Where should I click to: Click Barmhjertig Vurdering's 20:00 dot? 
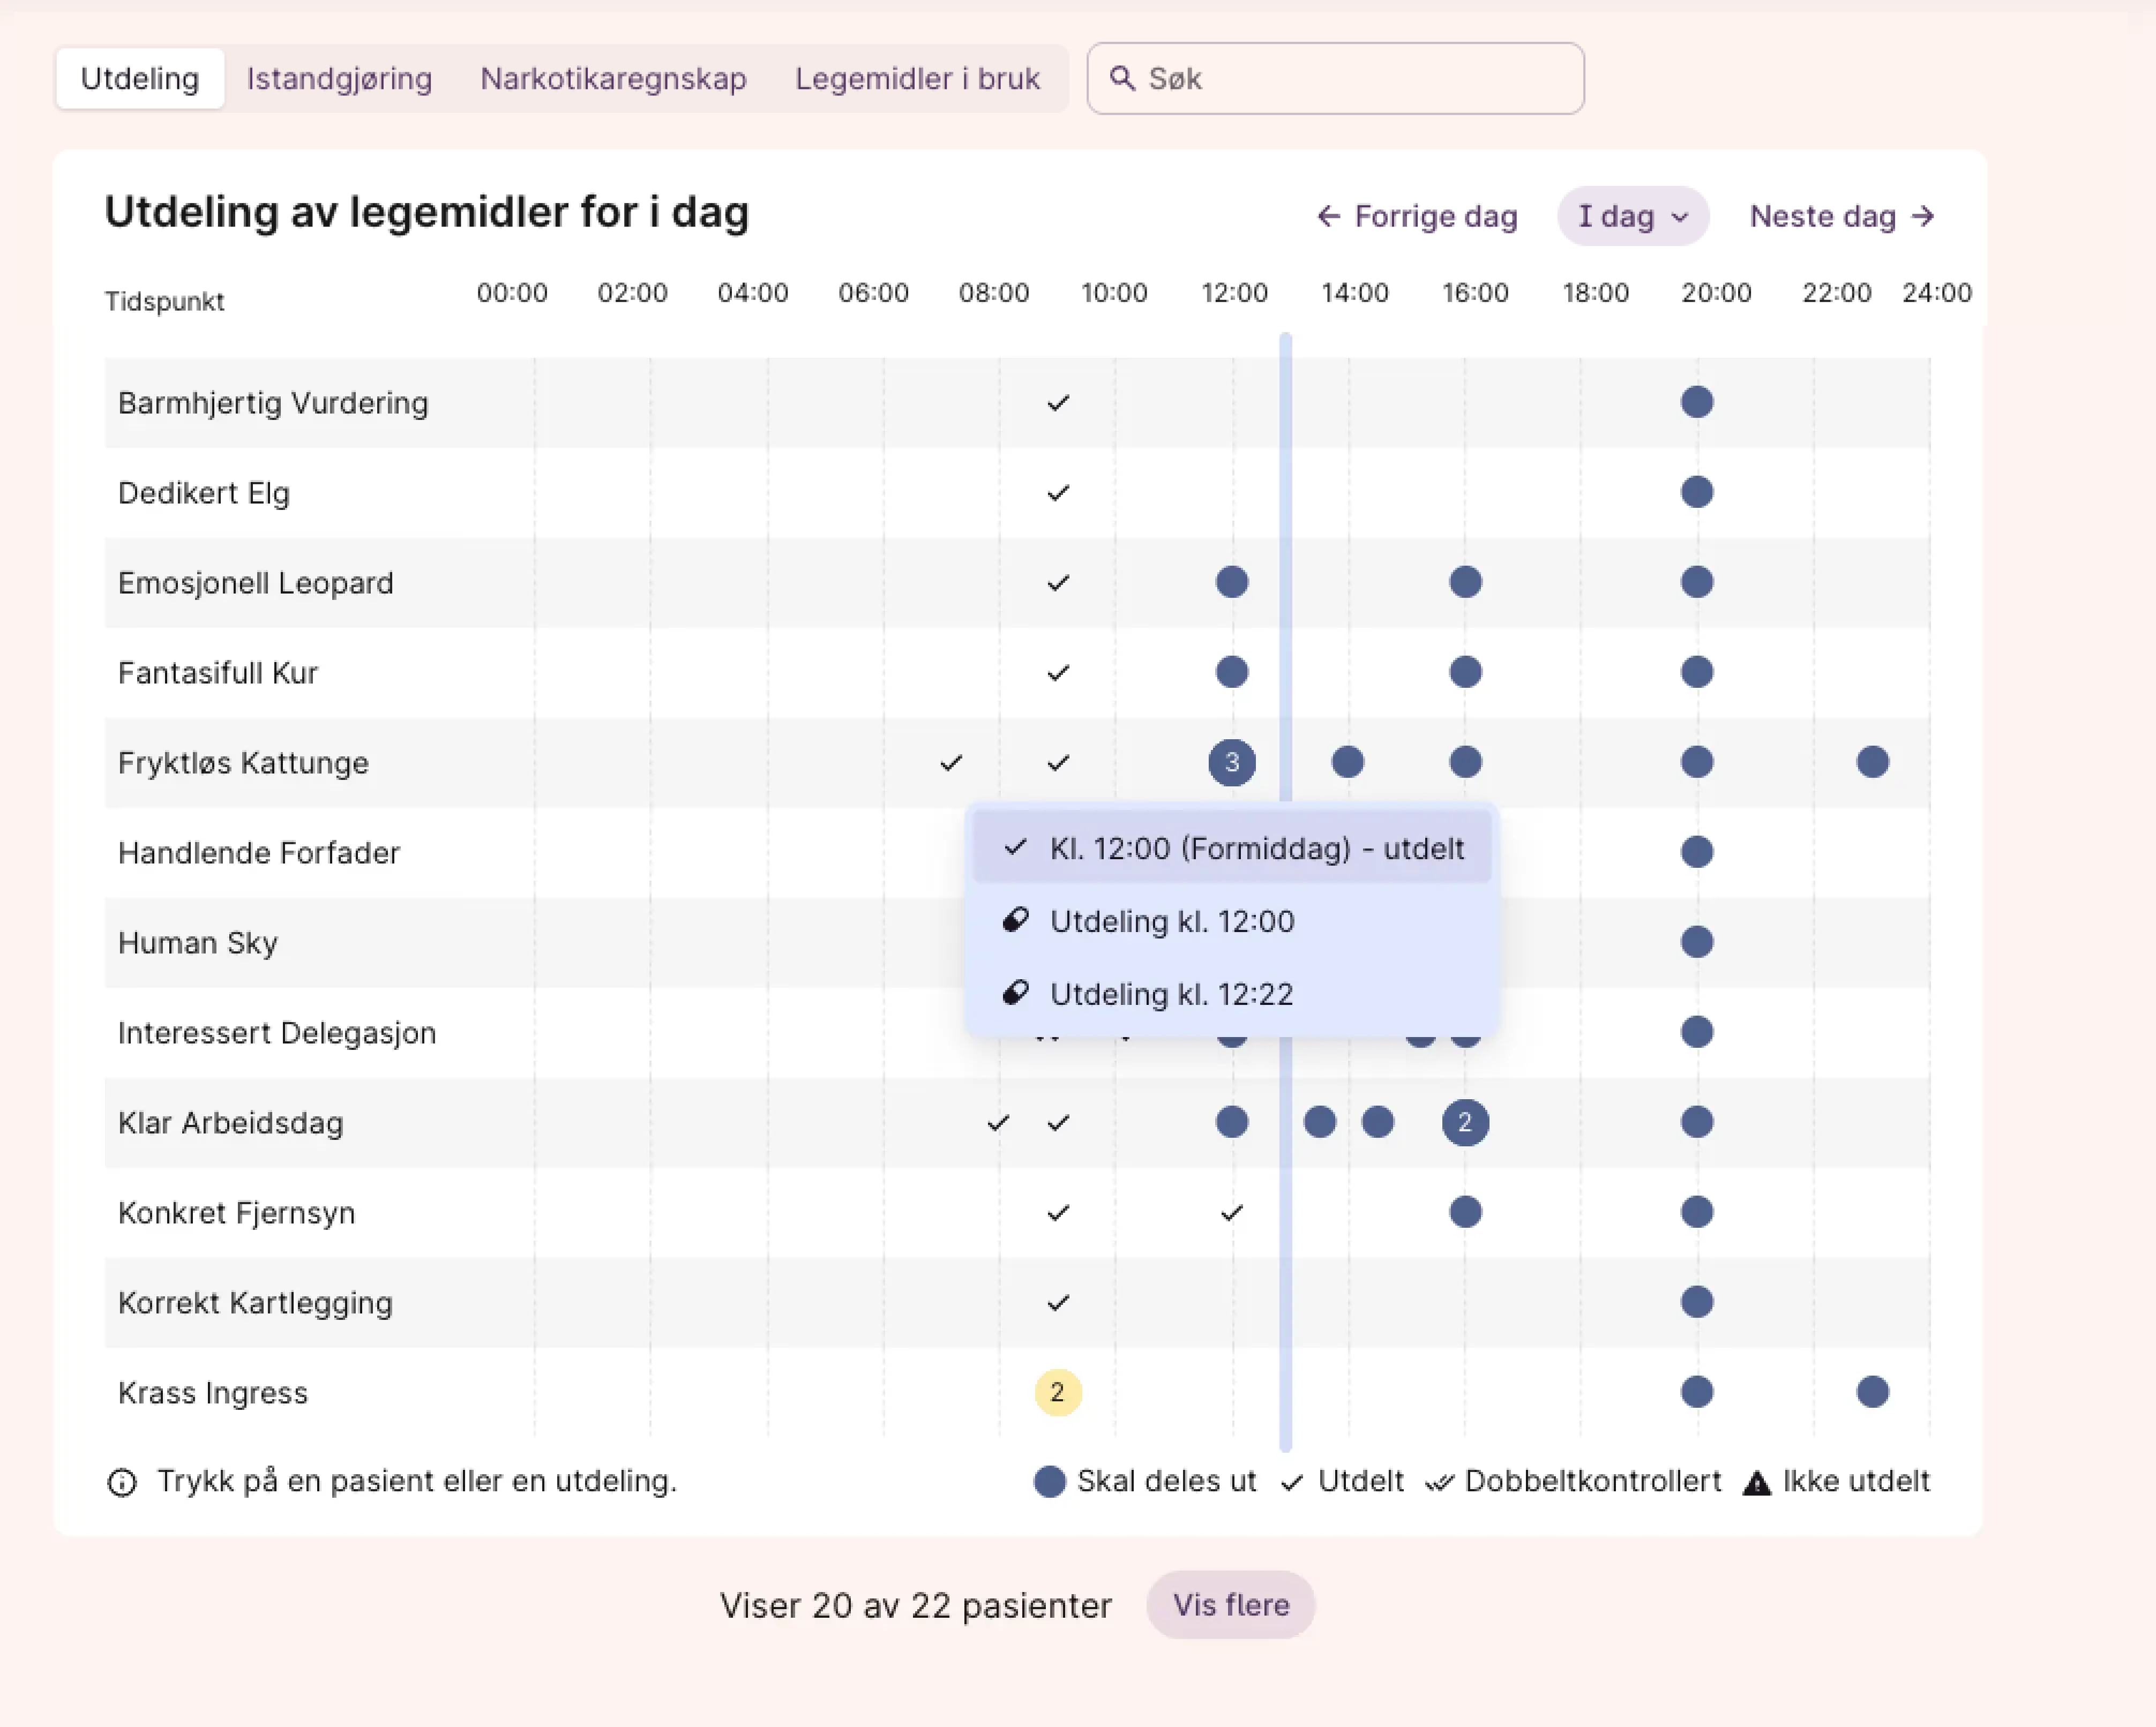[1696, 402]
